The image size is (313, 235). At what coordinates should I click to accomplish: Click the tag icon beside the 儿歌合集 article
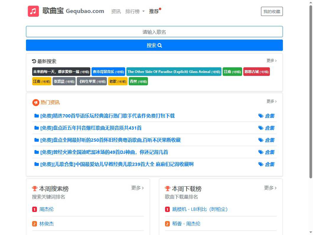261,164
